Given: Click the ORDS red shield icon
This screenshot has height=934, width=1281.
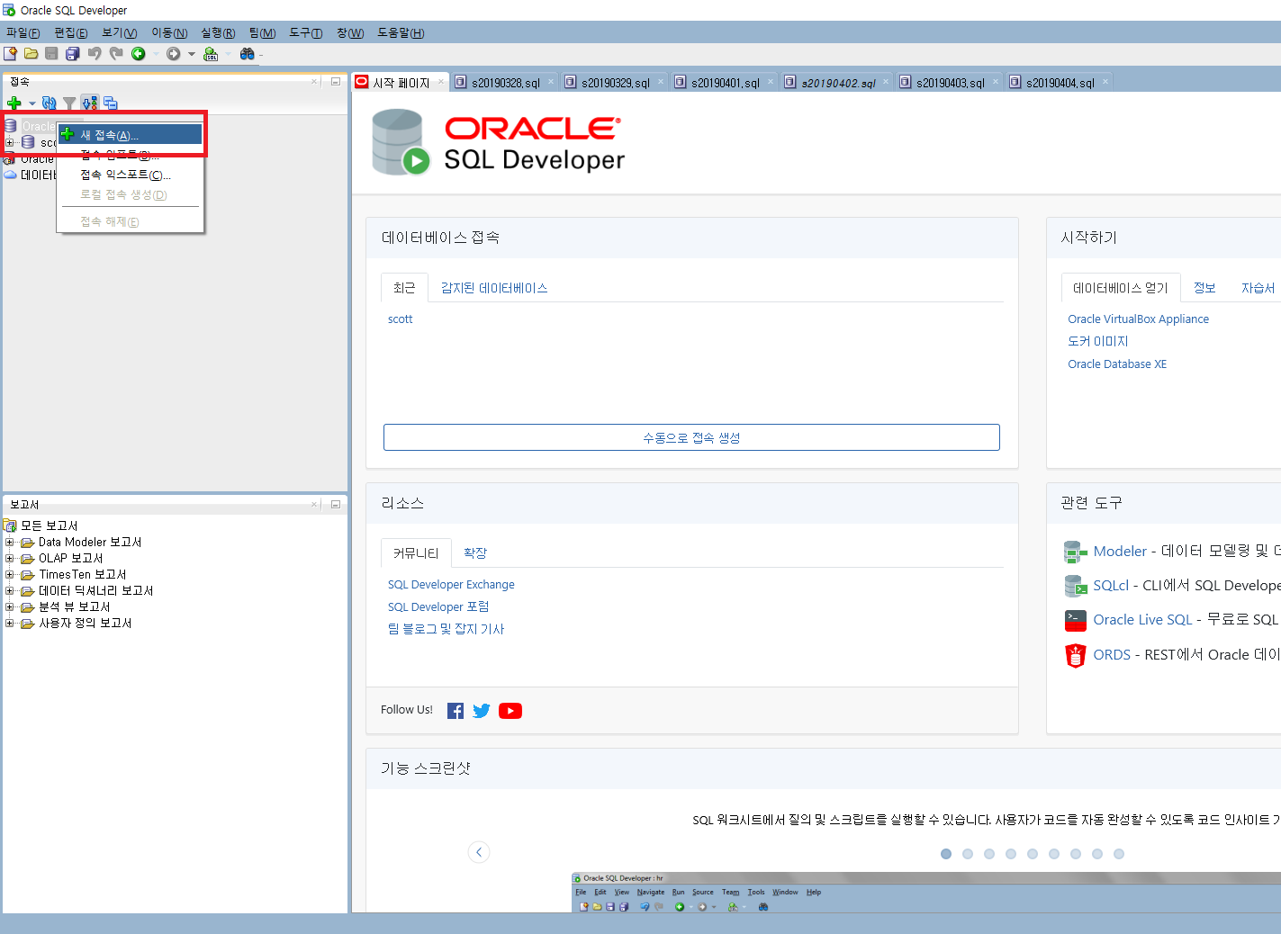Looking at the screenshot, I should coord(1076,655).
